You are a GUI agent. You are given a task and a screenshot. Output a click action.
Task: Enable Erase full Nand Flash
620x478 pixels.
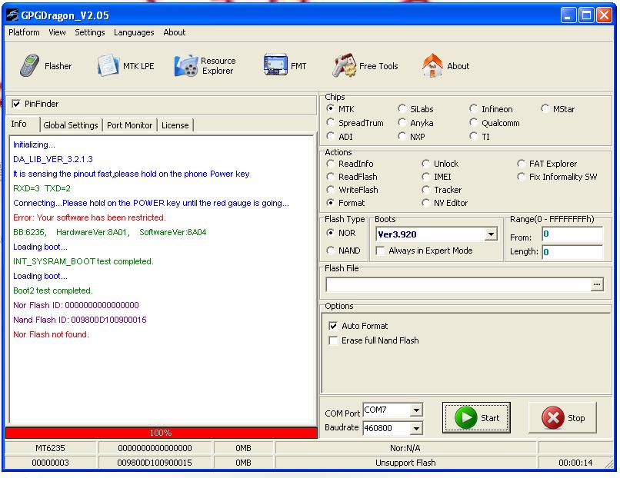click(x=333, y=340)
